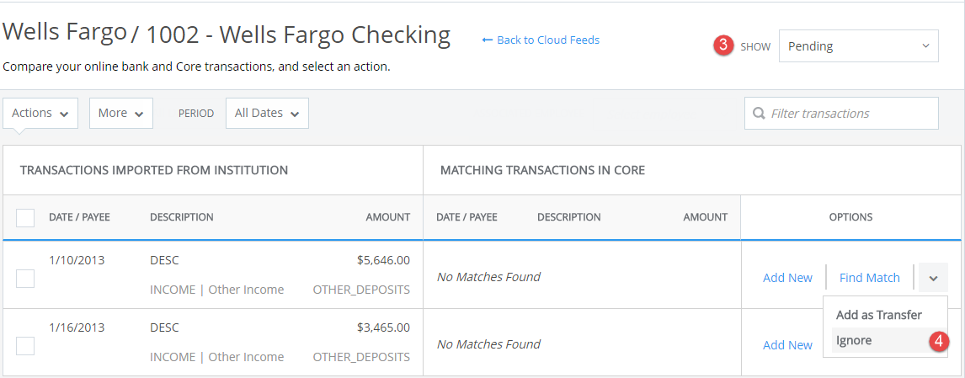Click the 1/10/2013 date cell
Screen dimensions: 965x378
coord(77,260)
